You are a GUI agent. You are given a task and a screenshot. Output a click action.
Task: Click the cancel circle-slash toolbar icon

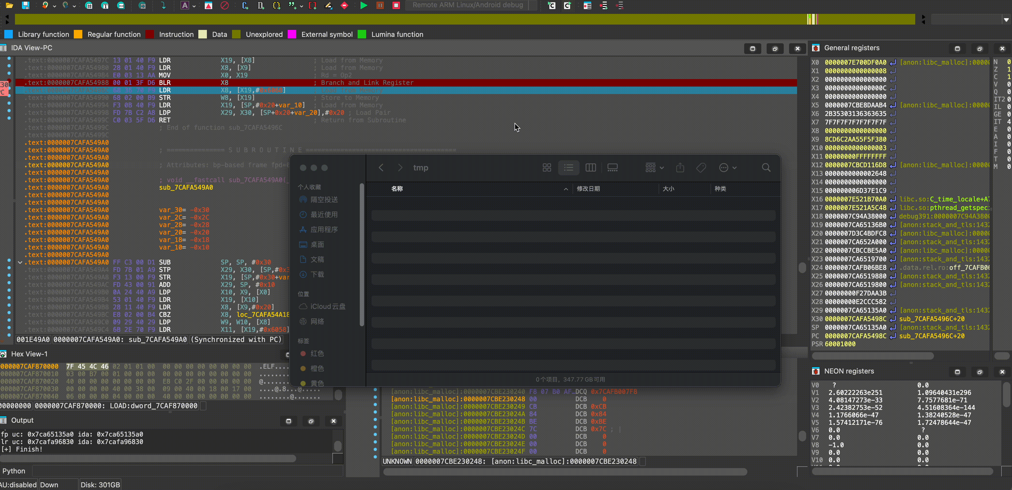tap(224, 5)
